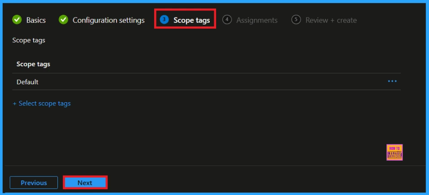Open the Select scope tags link
This screenshot has height=195, width=429.
[44, 104]
